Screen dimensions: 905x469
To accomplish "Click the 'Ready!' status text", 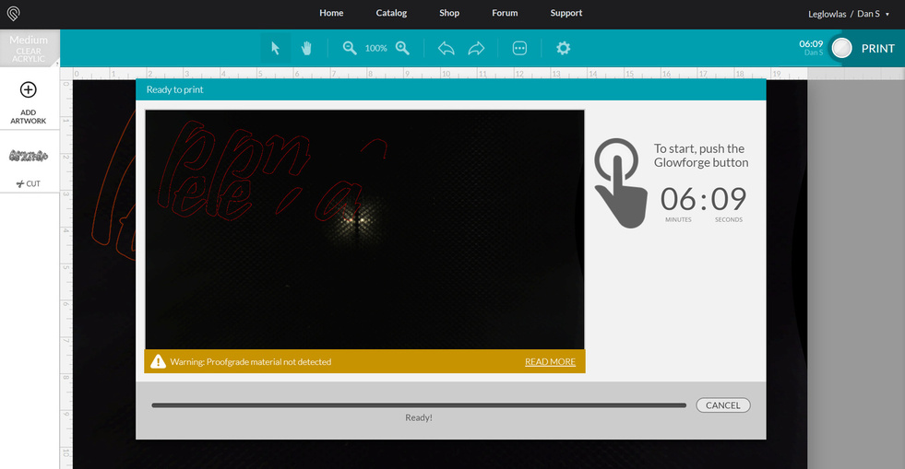I will tap(419, 417).
